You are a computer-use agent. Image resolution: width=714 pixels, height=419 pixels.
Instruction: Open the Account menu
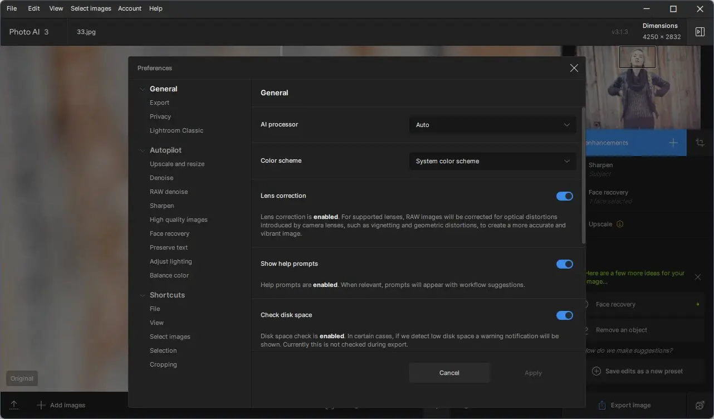click(130, 8)
